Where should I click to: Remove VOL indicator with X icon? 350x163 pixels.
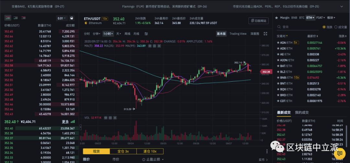(115, 117)
